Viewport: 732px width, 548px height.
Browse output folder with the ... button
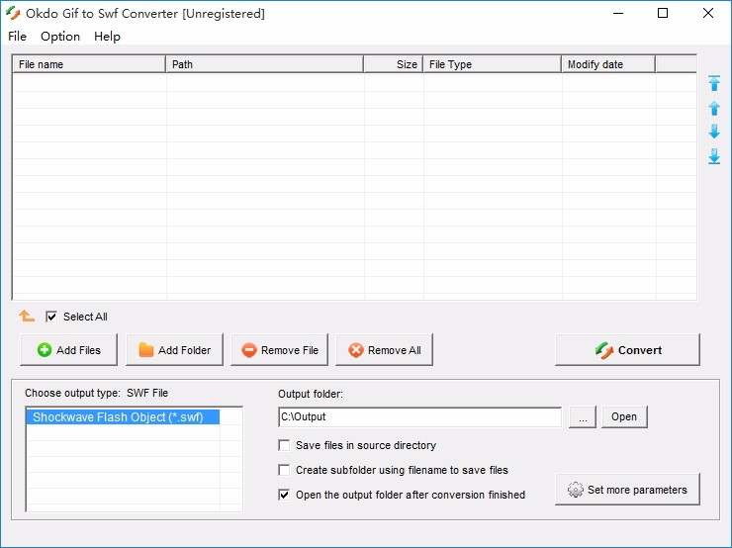point(583,416)
